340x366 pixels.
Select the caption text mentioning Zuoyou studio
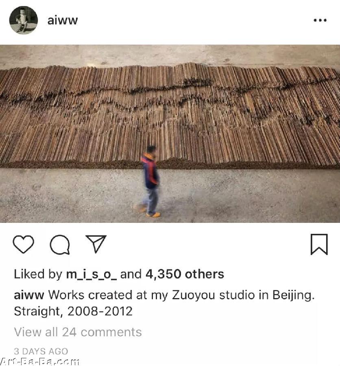tap(181, 295)
